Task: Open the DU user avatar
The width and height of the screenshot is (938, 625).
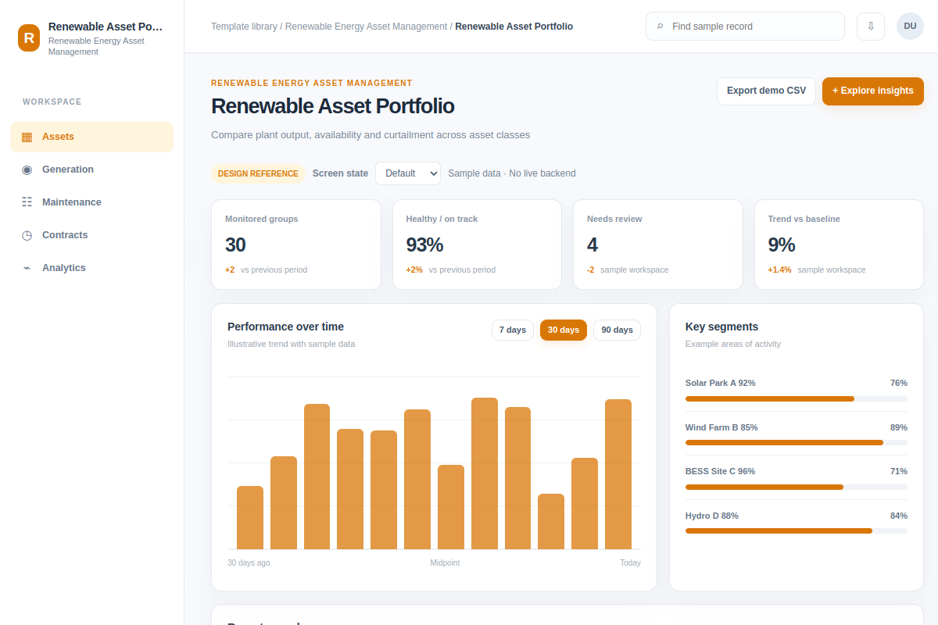Action: pyautogui.click(x=910, y=27)
